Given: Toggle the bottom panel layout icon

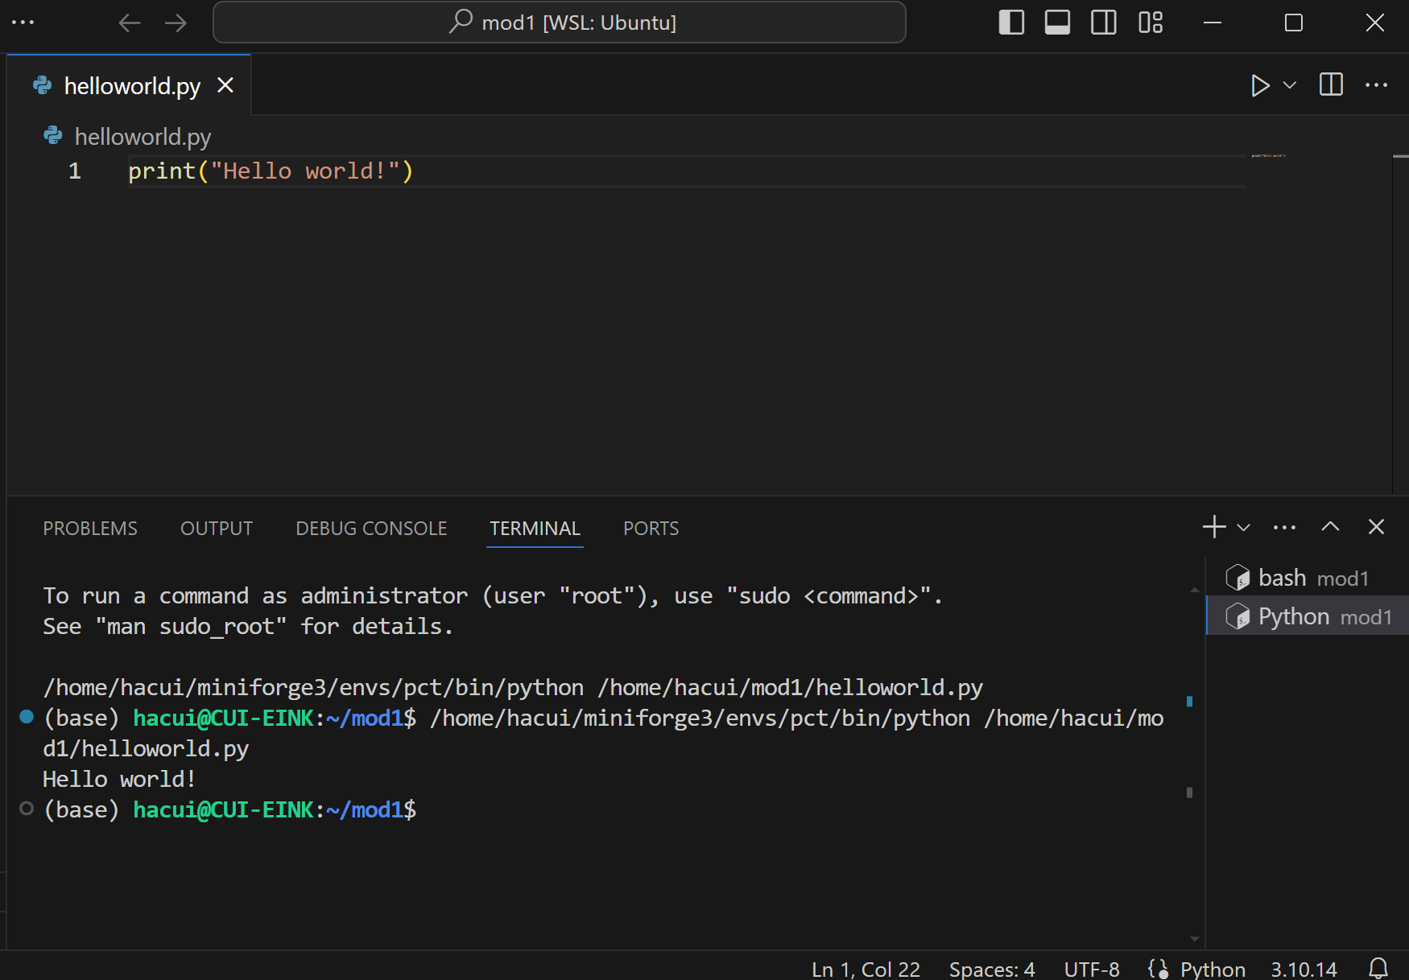Looking at the screenshot, I should click(x=1057, y=23).
